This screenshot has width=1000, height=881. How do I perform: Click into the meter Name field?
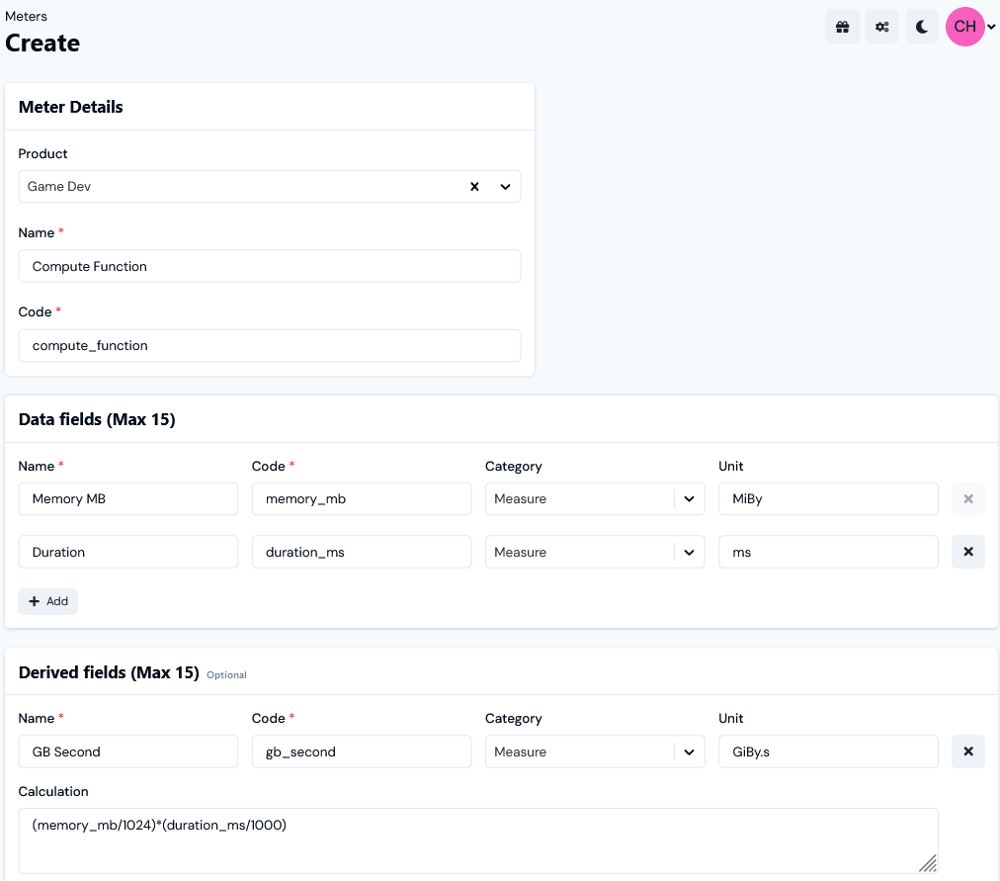click(x=269, y=266)
